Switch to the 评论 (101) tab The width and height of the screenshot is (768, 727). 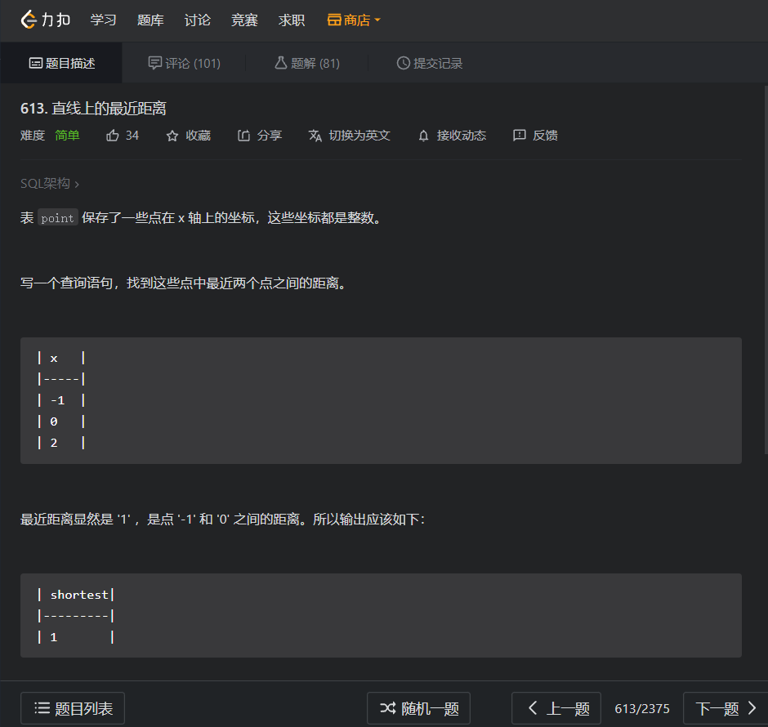pyautogui.click(x=184, y=63)
